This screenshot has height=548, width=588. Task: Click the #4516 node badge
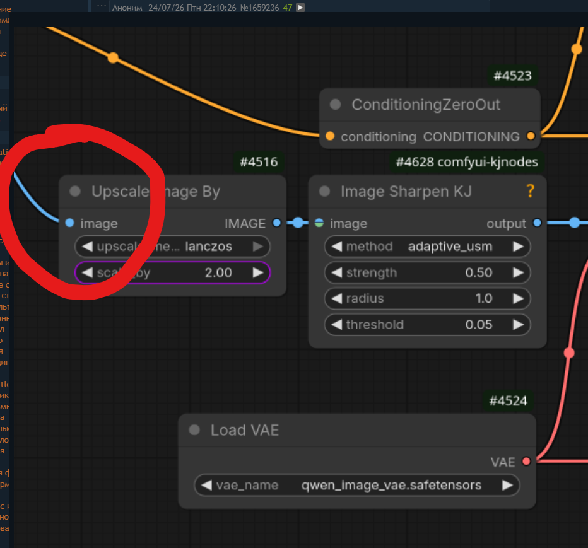pyautogui.click(x=259, y=162)
